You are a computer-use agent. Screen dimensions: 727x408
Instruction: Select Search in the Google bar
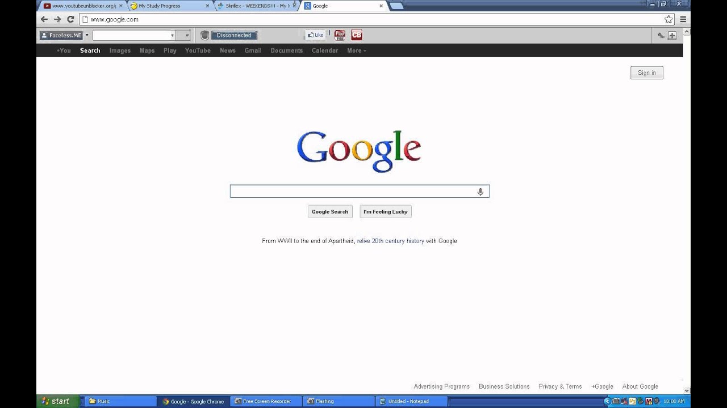point(90,50)
